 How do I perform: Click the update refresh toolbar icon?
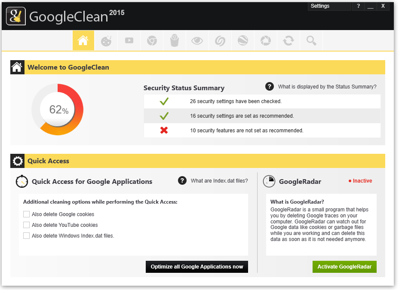tap(288, 40)
